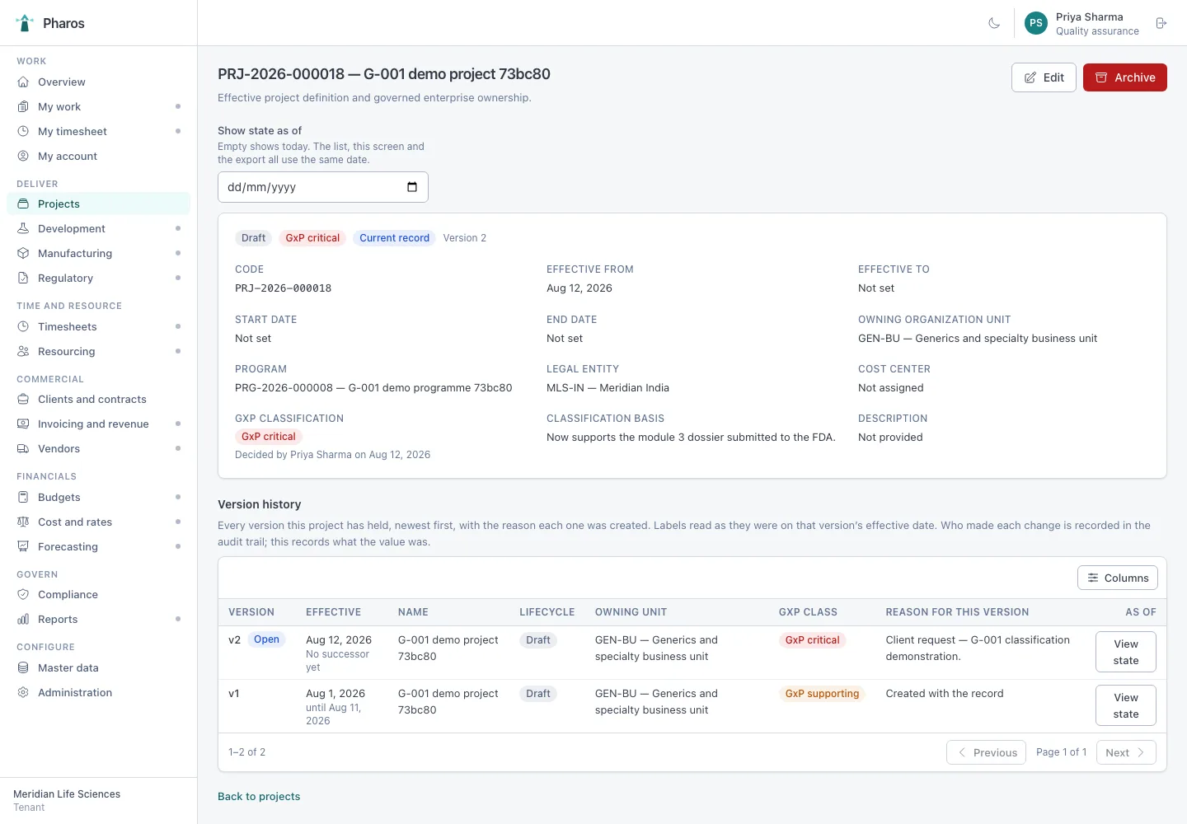Select Projects in the sidebar
This screenshot has width=1187, height=824.
point(98,204)
